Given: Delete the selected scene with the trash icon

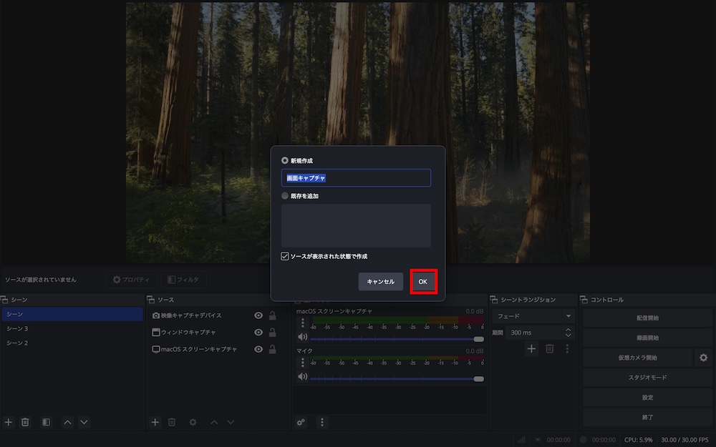Looking at the screenshot, I should (x=25, y=423).
